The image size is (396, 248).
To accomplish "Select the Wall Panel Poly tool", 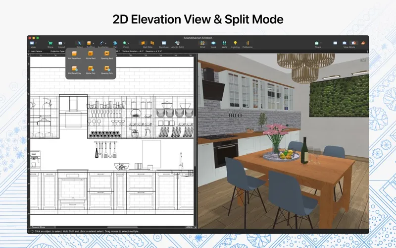I will point(73,69).
